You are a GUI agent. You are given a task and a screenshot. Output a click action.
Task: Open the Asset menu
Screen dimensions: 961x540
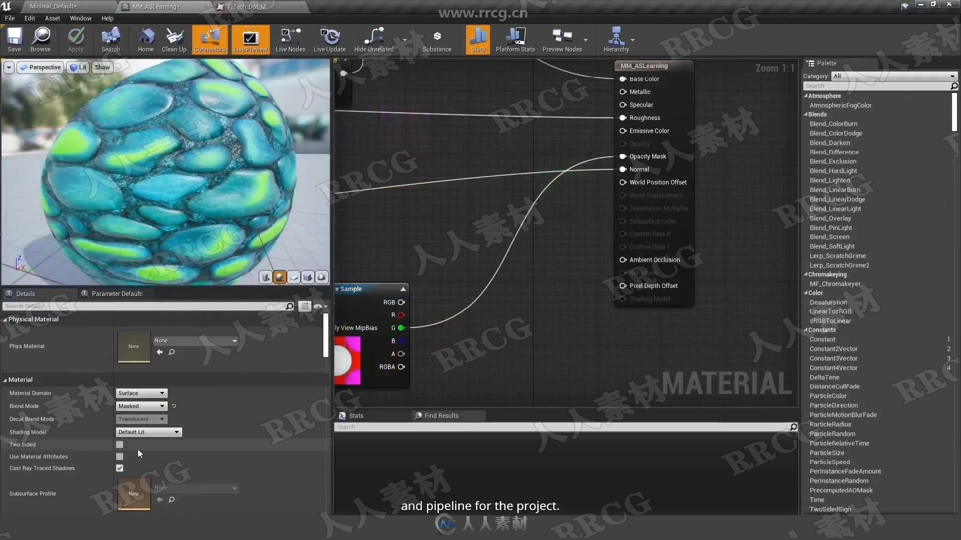pos(52,18)
